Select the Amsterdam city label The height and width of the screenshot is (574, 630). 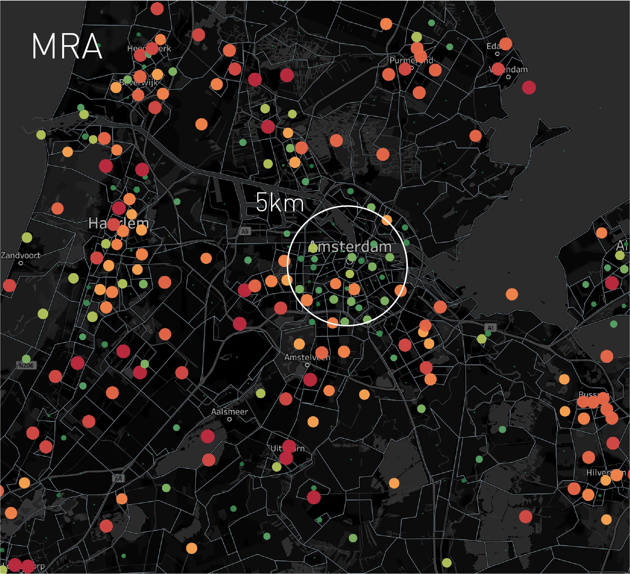(350, 247)
